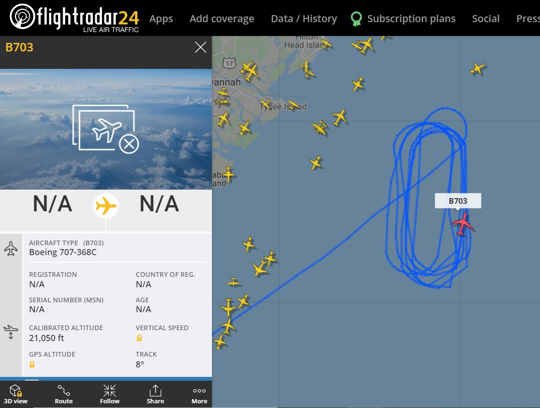Click the yellow plane route indicator
Screen dimensions: 540x408
click(106, 206)
